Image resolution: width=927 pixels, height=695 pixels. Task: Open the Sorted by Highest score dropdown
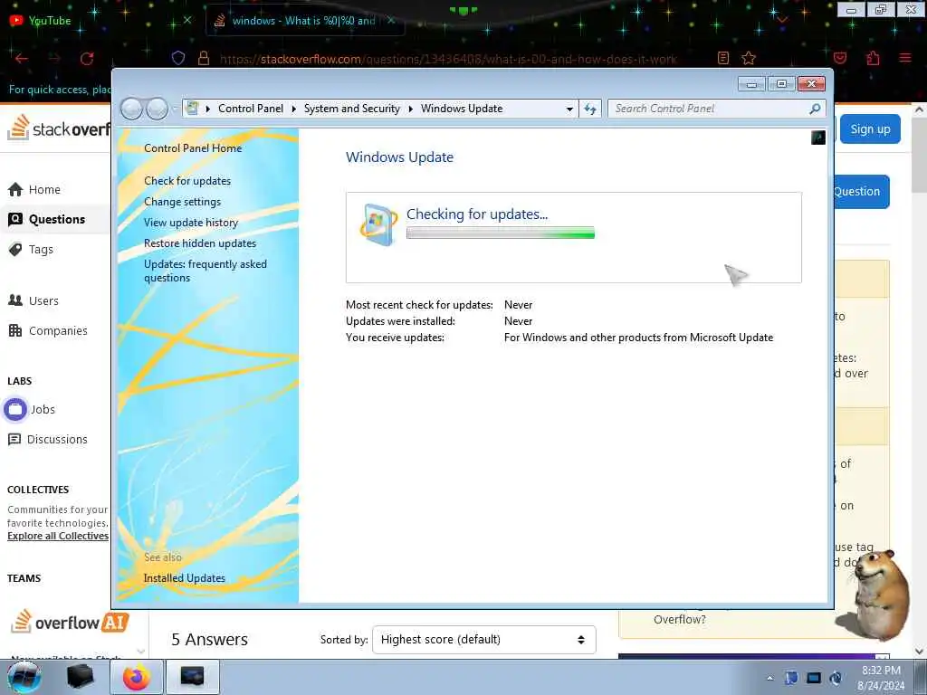coord(483,640)
